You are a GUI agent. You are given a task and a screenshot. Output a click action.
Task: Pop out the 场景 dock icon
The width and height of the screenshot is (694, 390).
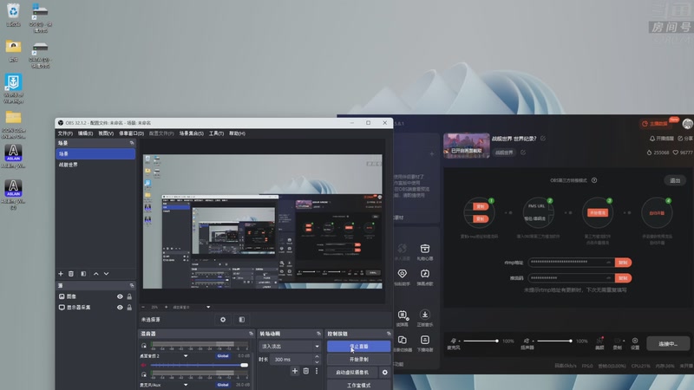pos(132,143)
